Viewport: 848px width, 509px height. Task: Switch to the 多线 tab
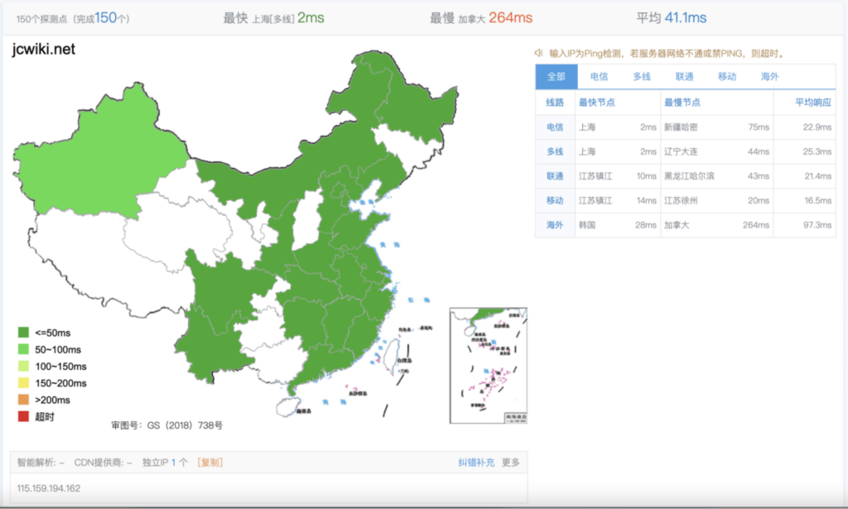[642, 77]
